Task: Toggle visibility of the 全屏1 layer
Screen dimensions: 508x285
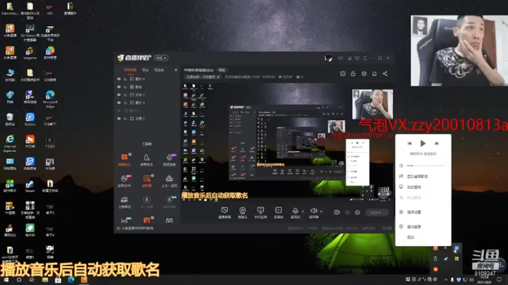Action: click(119, 118)
